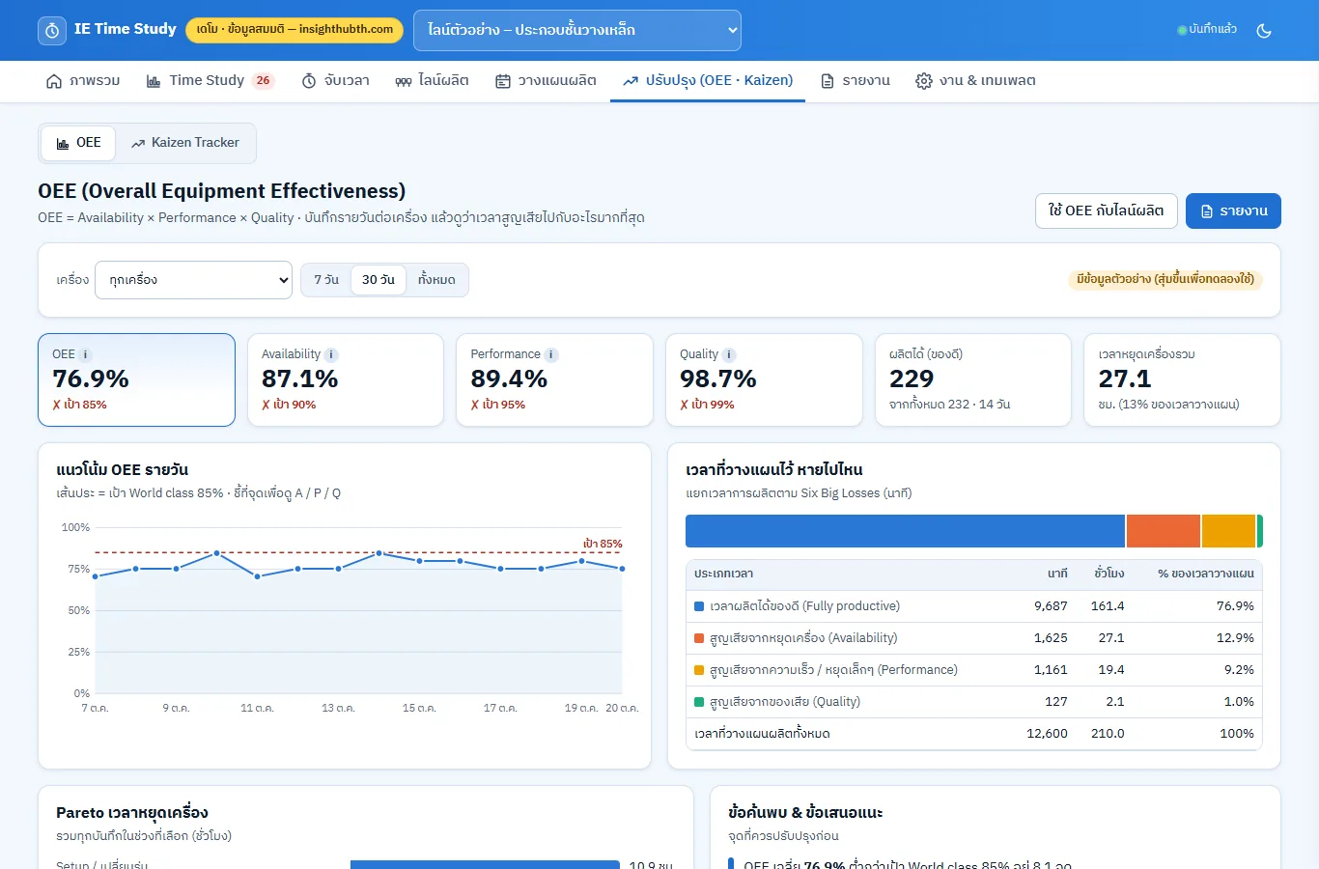Toggle dark mode moon icon
Viewport: 1319px width, 869px height.
(x=1264, y=30)
